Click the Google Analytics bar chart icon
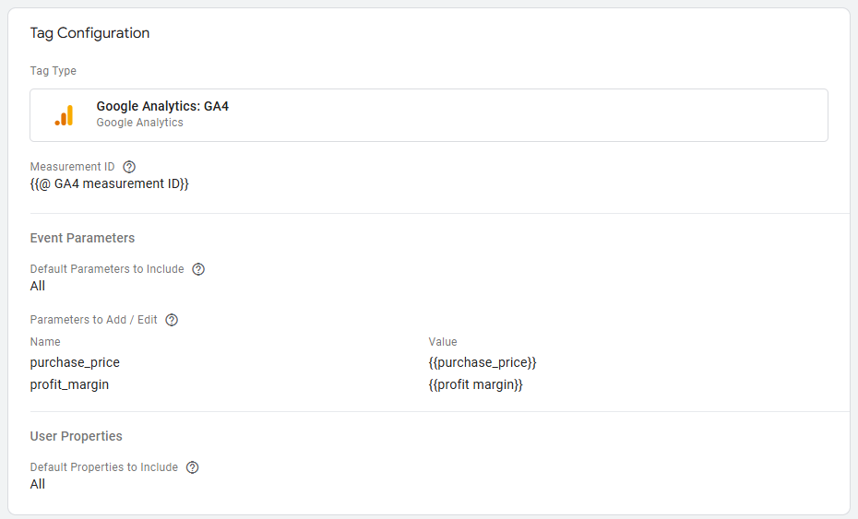 coord(64,115)
